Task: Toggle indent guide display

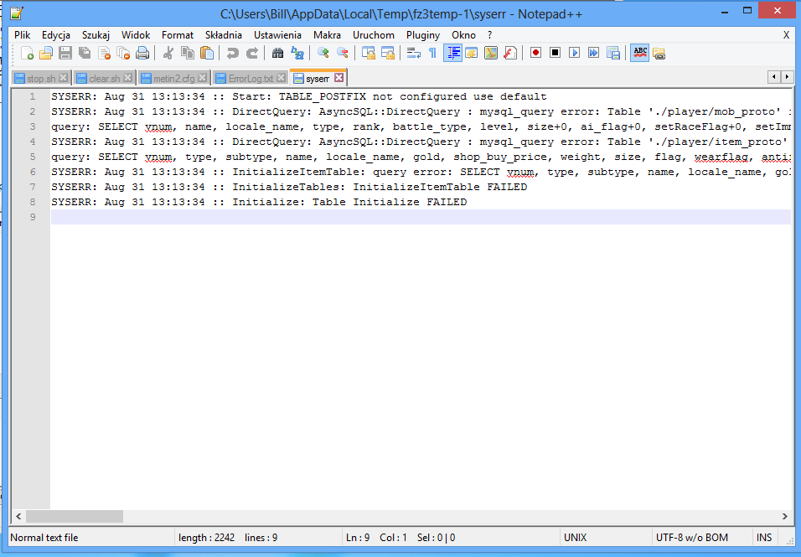Action: pyautogui.click(x=452, y=53)
